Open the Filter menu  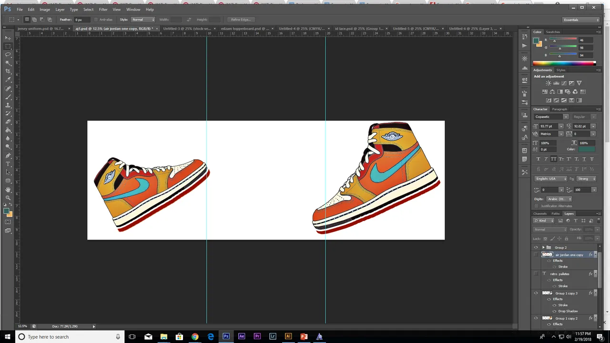[x=103, y=10]
